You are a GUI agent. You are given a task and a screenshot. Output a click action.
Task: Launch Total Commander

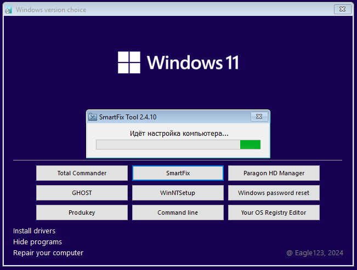pos(82,173)
